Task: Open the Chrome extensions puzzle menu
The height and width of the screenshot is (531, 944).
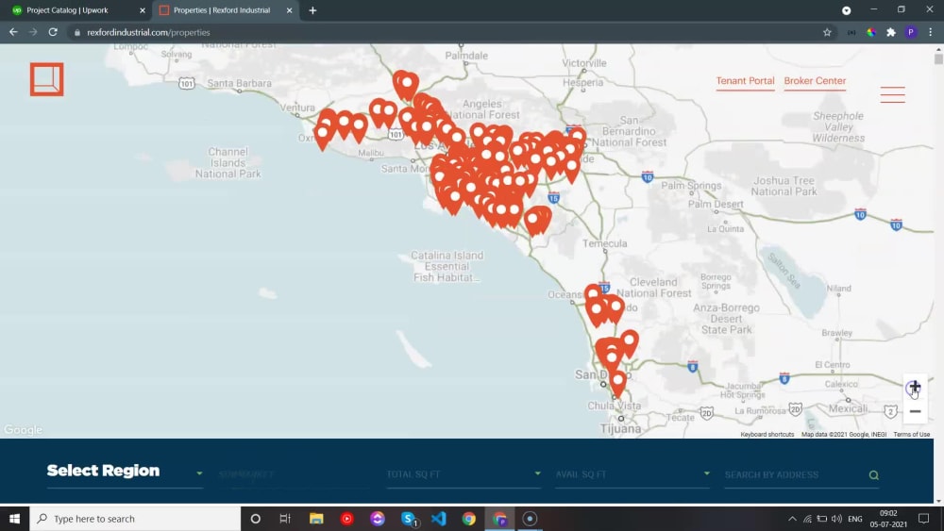Action: 891,32
